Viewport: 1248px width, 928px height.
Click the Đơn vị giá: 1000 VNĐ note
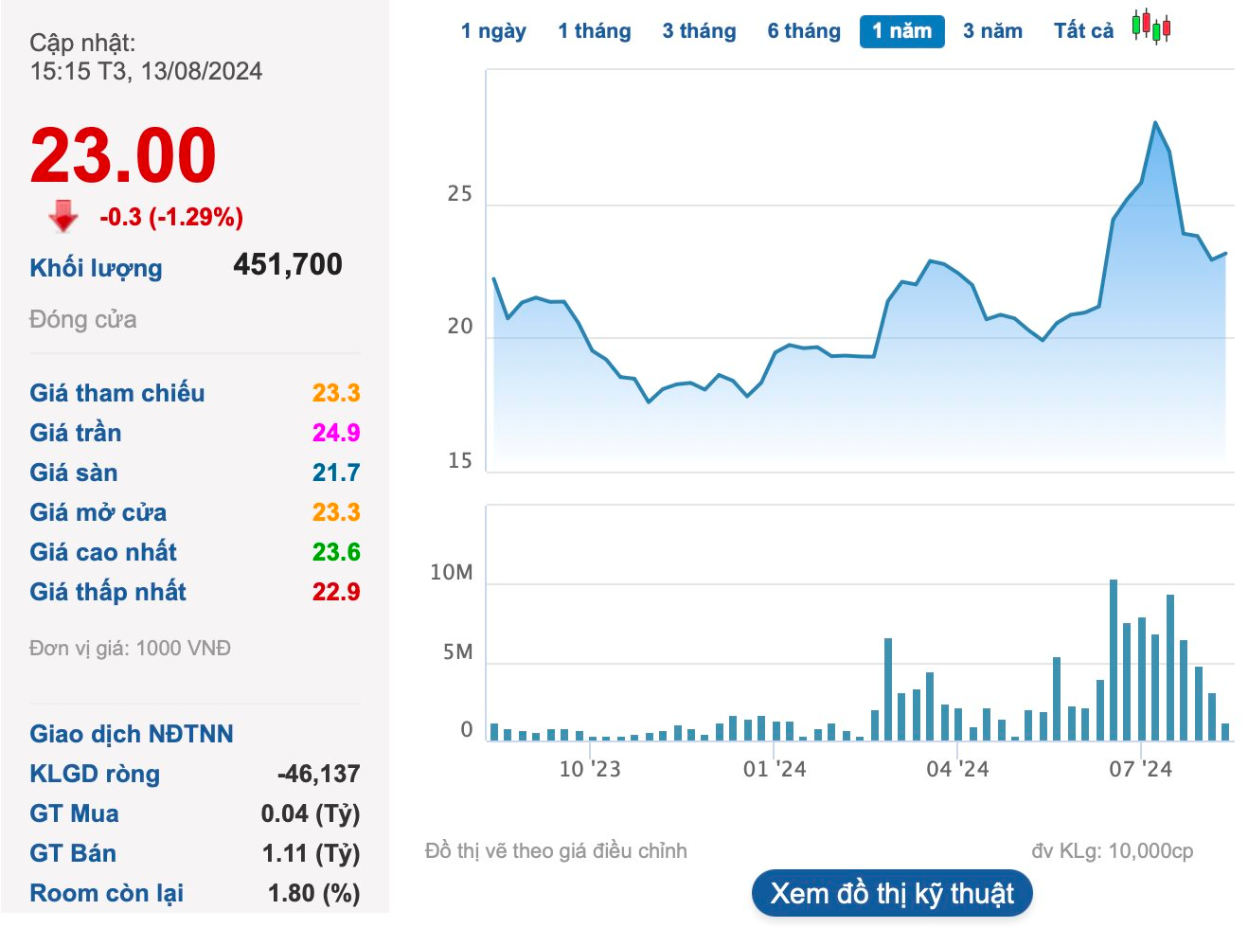tap(130, 649)
